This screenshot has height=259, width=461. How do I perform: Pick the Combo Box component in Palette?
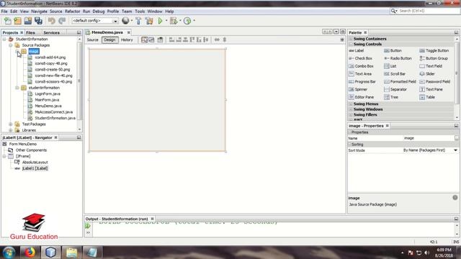coord(361,66)
